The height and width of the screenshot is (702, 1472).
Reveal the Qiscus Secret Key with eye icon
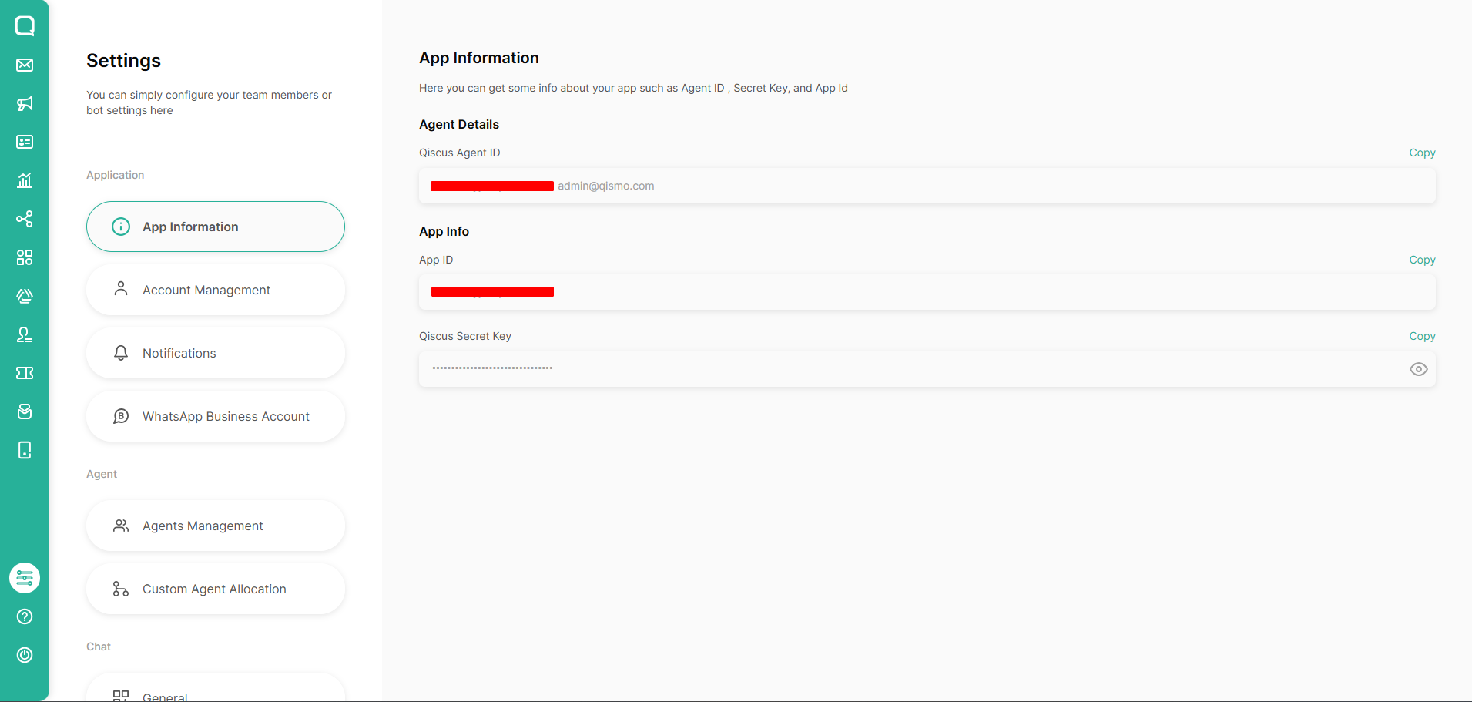(x=1418, y=369)
